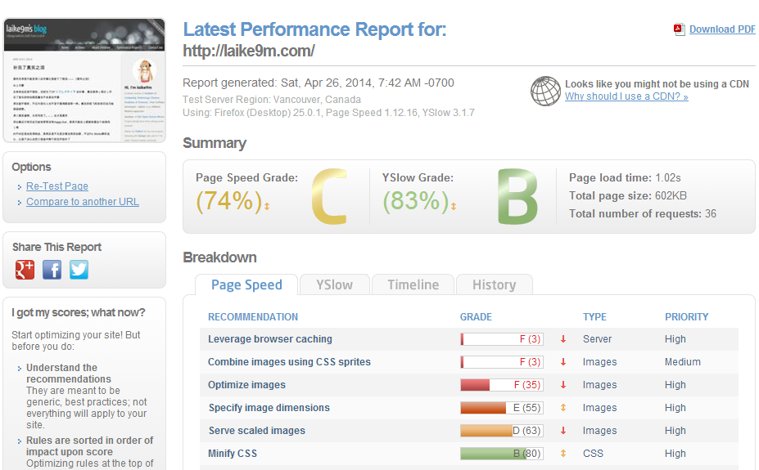Viewport: 759px width, 470px height.
Task: Click the http://laike9m.com/ URL heading
Action: pos(249,51)
